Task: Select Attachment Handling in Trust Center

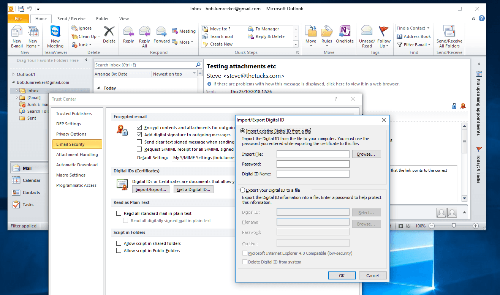Action: click(77, 155)
